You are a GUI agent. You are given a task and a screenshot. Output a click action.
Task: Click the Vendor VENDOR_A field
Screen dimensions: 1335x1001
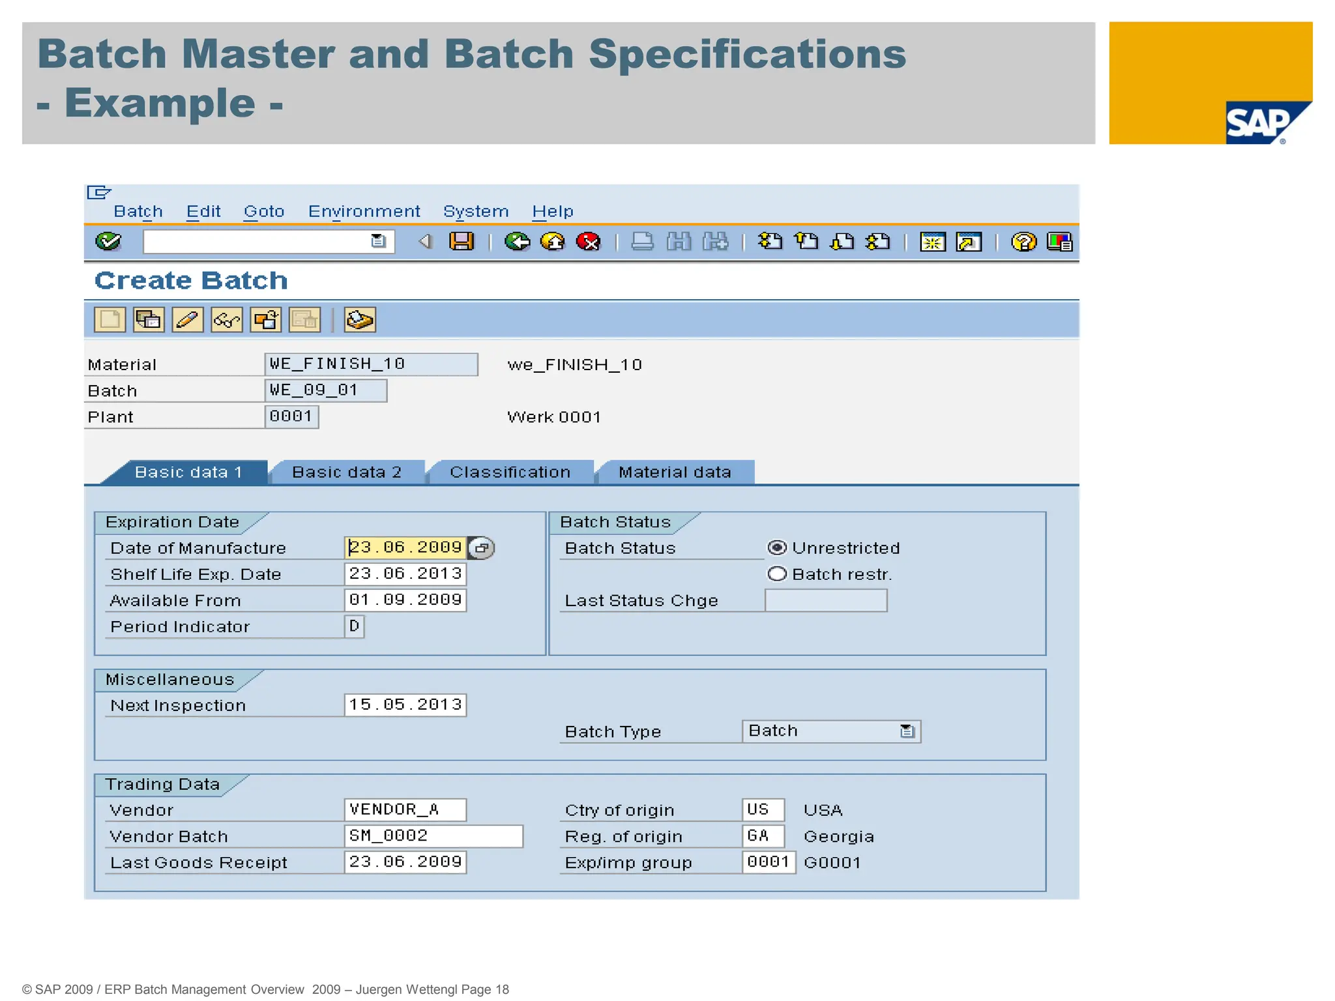point(405,810)
